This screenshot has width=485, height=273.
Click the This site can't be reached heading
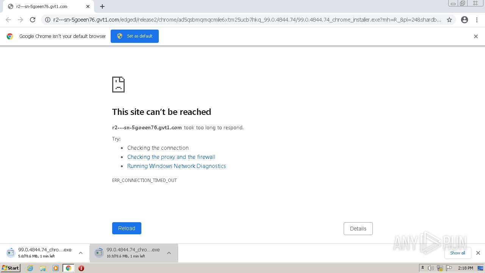coord(161,112)
